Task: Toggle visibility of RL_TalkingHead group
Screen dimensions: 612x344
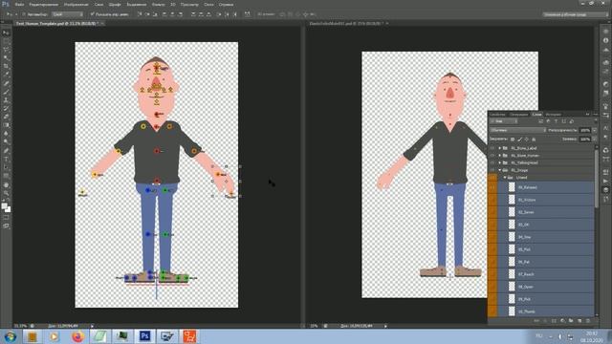Action: (492, 162)
